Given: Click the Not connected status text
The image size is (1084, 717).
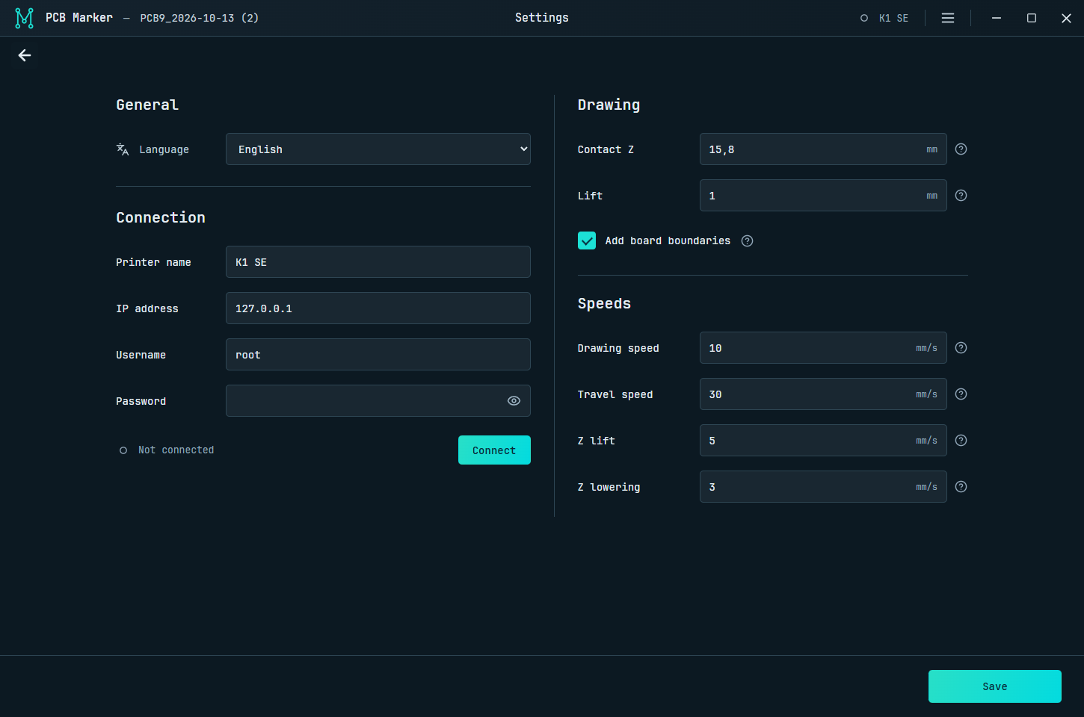Looking at the screenshot, I should 176,450.
